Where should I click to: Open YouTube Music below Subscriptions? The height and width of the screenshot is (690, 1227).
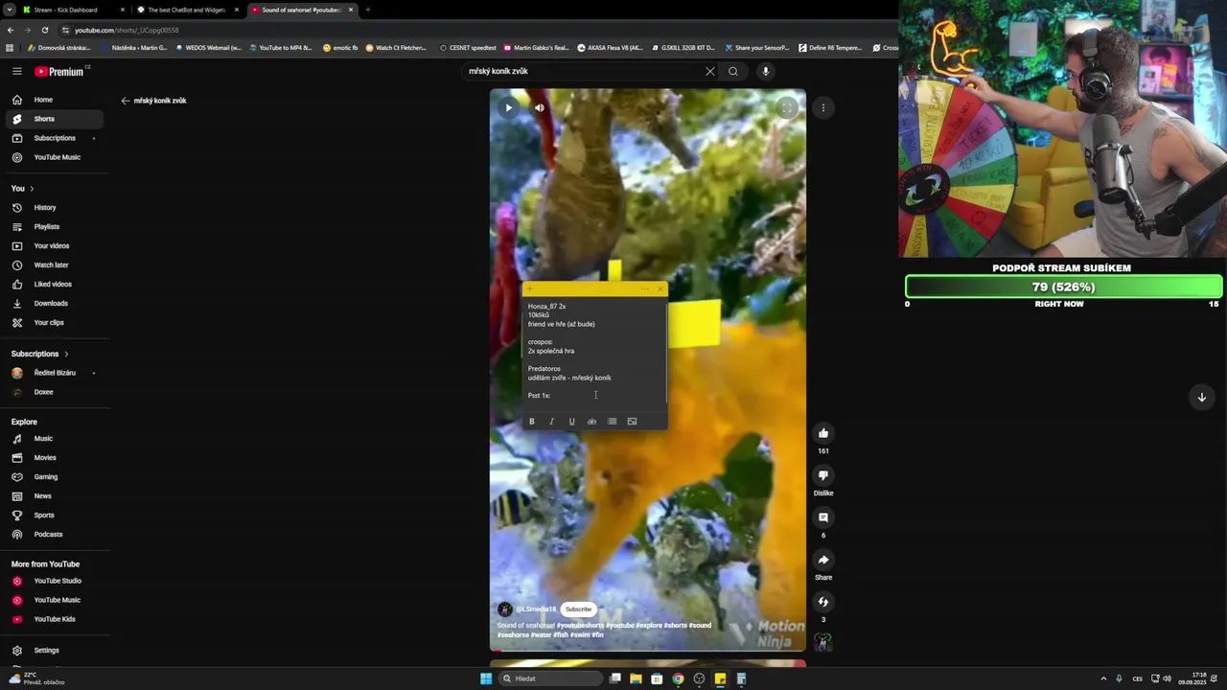pos(55,157)
